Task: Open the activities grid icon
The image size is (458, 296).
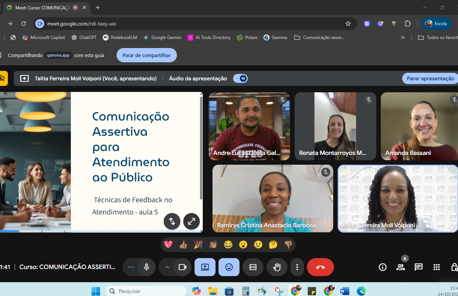Action: (436, 267)
